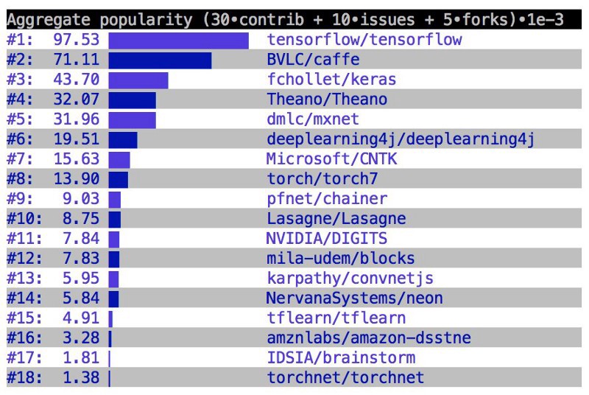Open the NVIDIA/DIGITS repository link
The height and width of the screenshot is (395, 589).
(327, 239)
